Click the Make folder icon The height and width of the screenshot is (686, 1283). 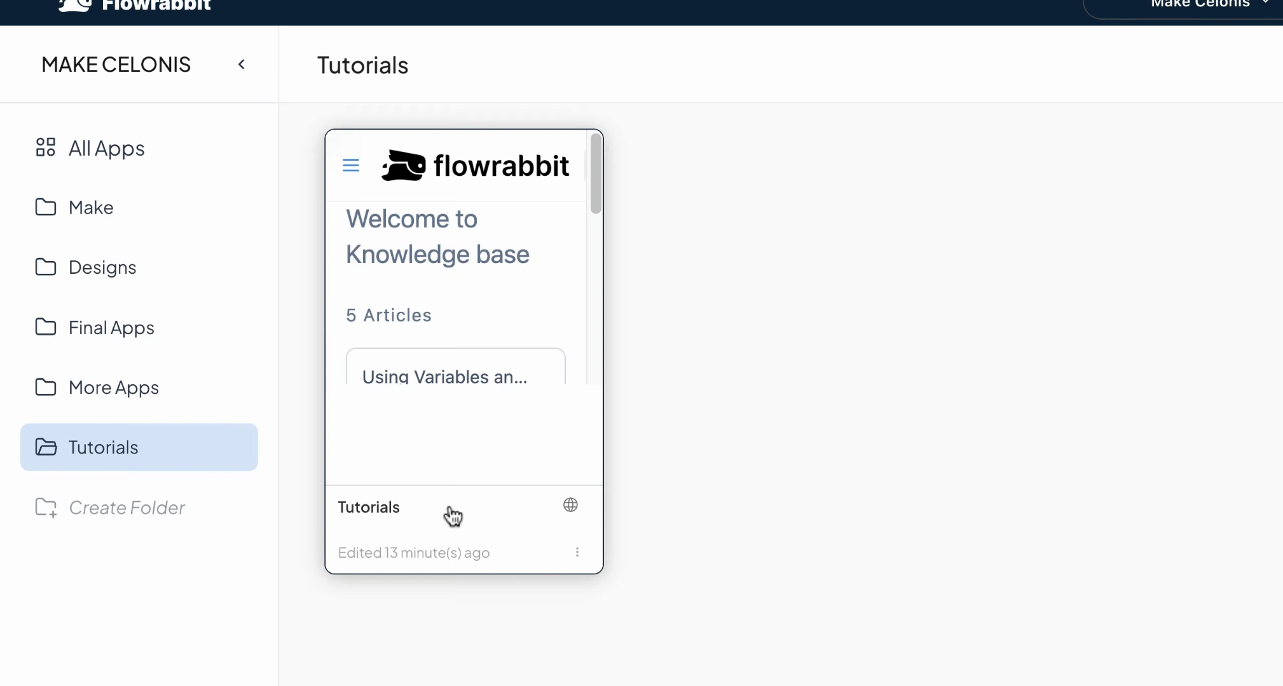click(46, 207)
